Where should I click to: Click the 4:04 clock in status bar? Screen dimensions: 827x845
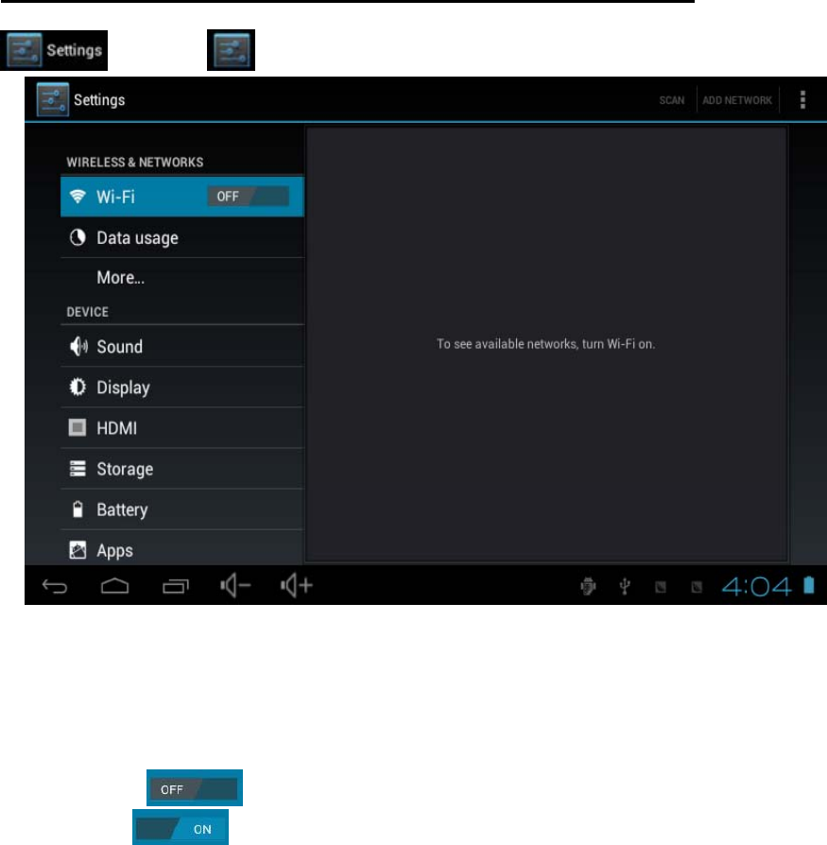pyautogui.click(x=756, y=586)
